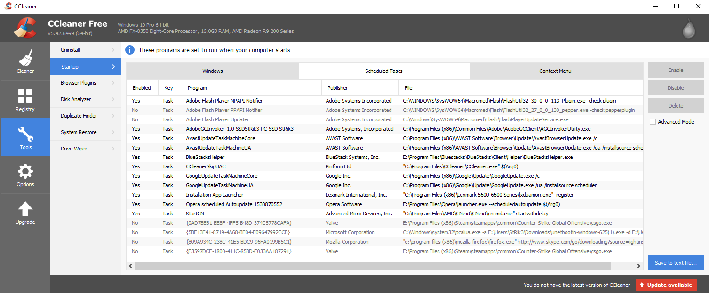This screenshot has width=709, height=293.
Task: Click the blue info icon above list
Action: (130, 50)
